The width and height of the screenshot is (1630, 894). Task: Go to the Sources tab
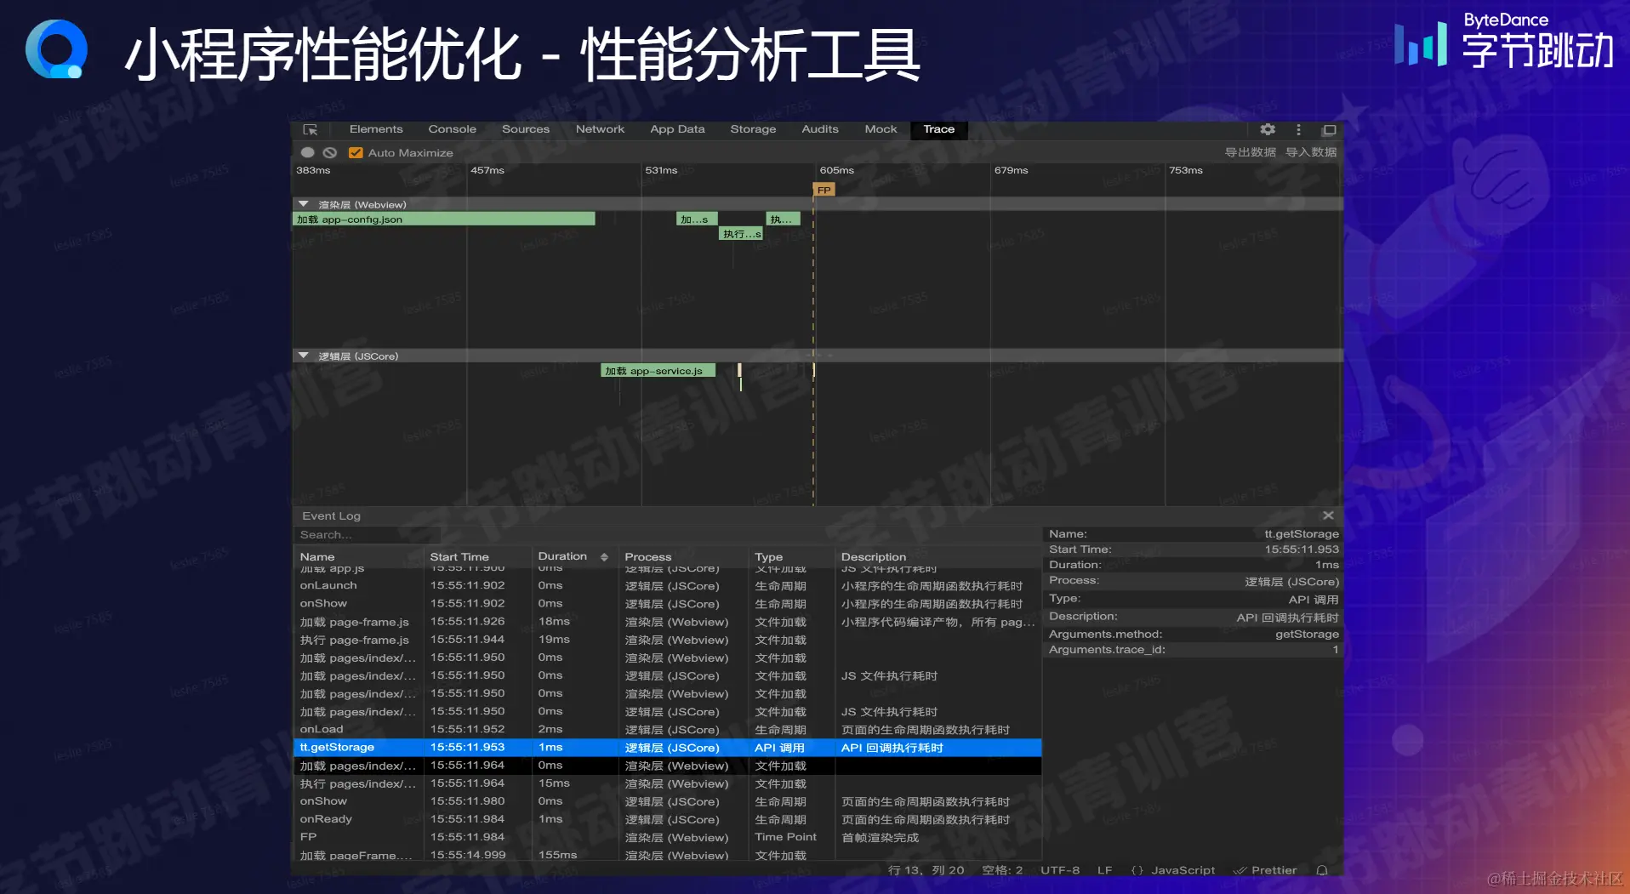[x=526, y=129]
